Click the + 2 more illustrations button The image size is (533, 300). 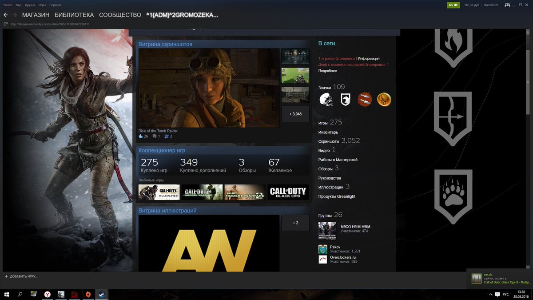coord(295,223)
